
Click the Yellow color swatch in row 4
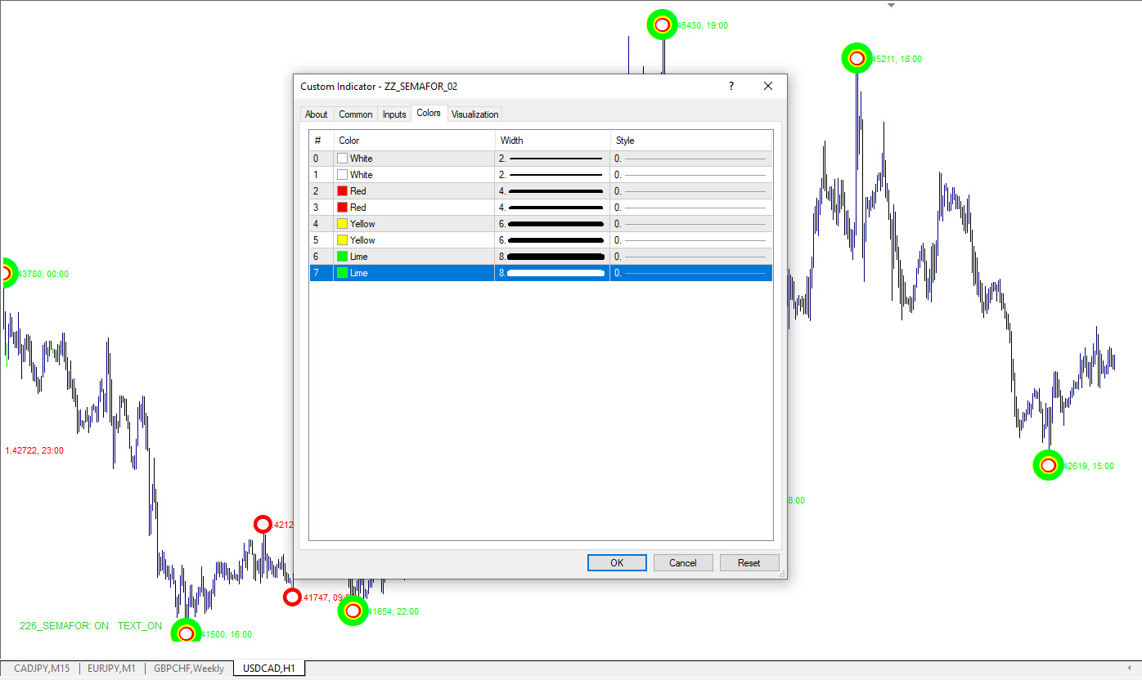(x=343, y=224)
